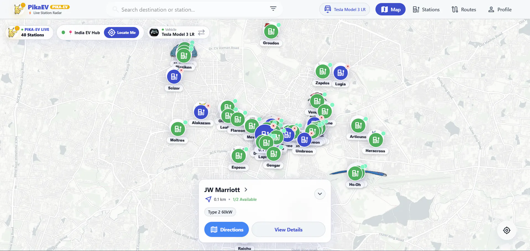Image resolution: width=530 pixels, height=251 pixels.
Task: Select the Blaziken station pin
Action: (184, 56)
